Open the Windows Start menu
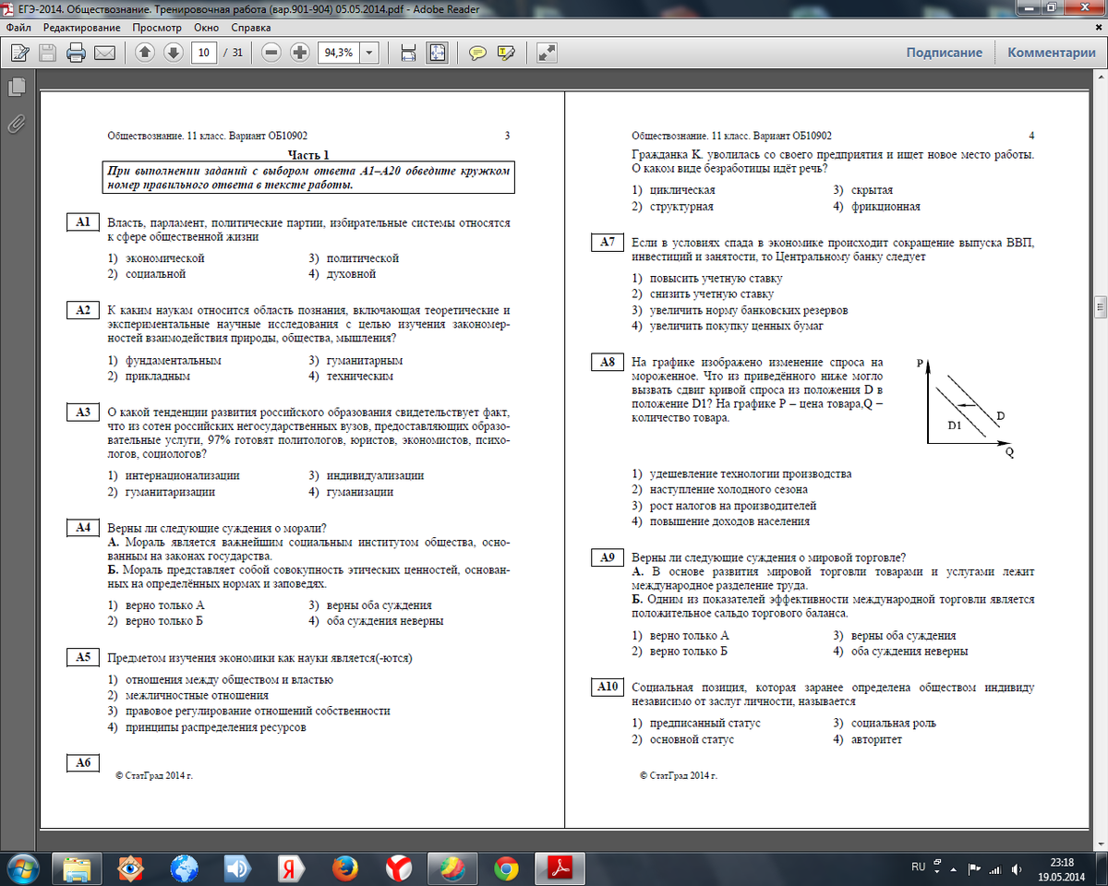This screenshot has height=886, width=1108. [22, 868]
